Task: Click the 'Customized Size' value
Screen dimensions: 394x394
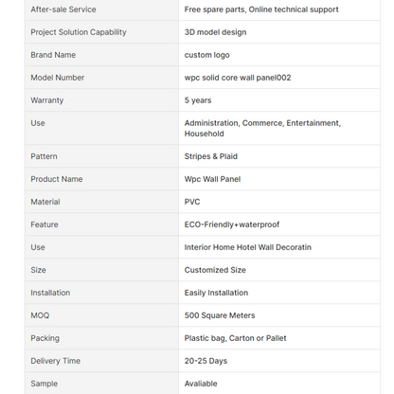Action: point(215,270)
